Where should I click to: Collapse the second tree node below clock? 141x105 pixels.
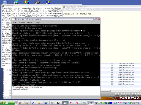pos(10,75)
